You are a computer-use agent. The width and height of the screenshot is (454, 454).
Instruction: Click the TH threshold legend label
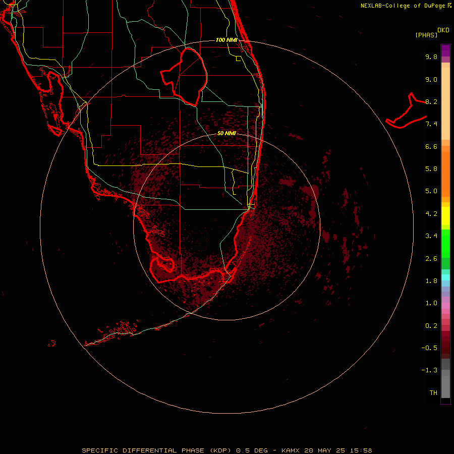click(433, 393)
